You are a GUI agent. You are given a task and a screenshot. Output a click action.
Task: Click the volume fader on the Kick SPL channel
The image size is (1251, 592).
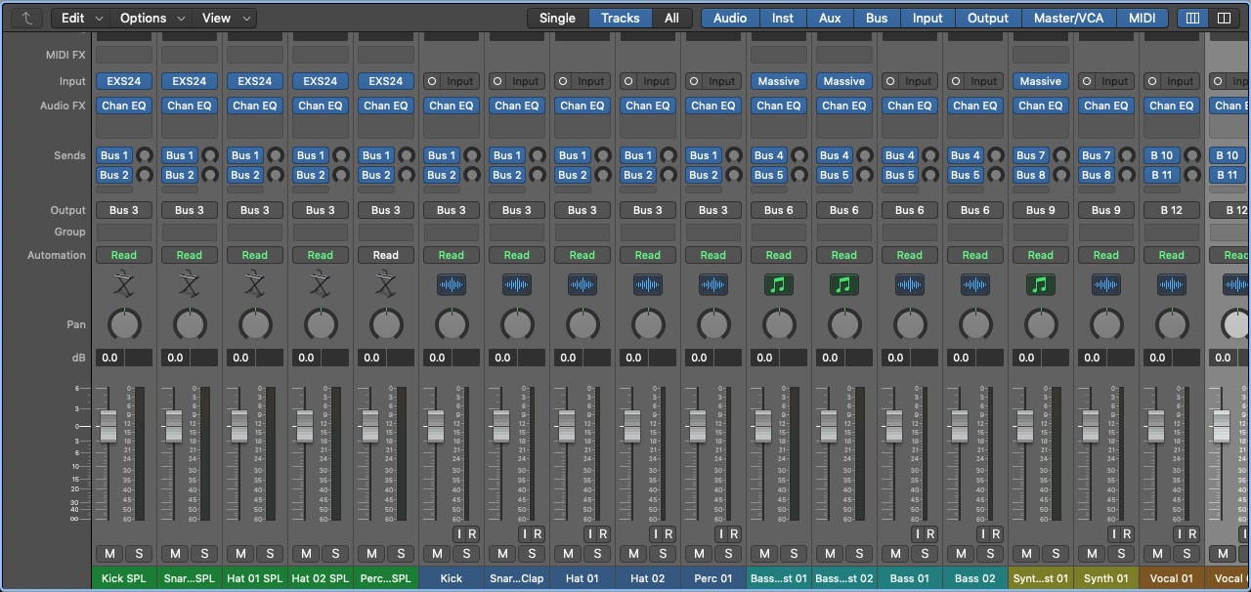pyautogui.click(x=108, y=425)
